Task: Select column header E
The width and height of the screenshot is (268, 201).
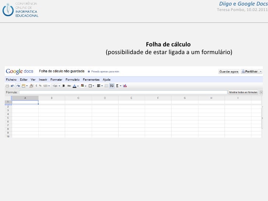Action: (131, 98)
